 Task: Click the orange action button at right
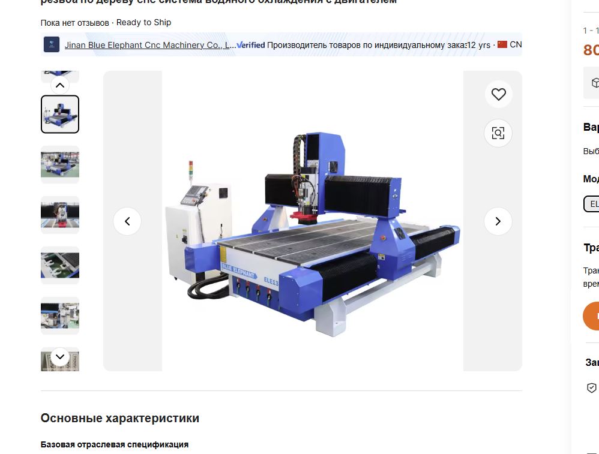point(591,316)
